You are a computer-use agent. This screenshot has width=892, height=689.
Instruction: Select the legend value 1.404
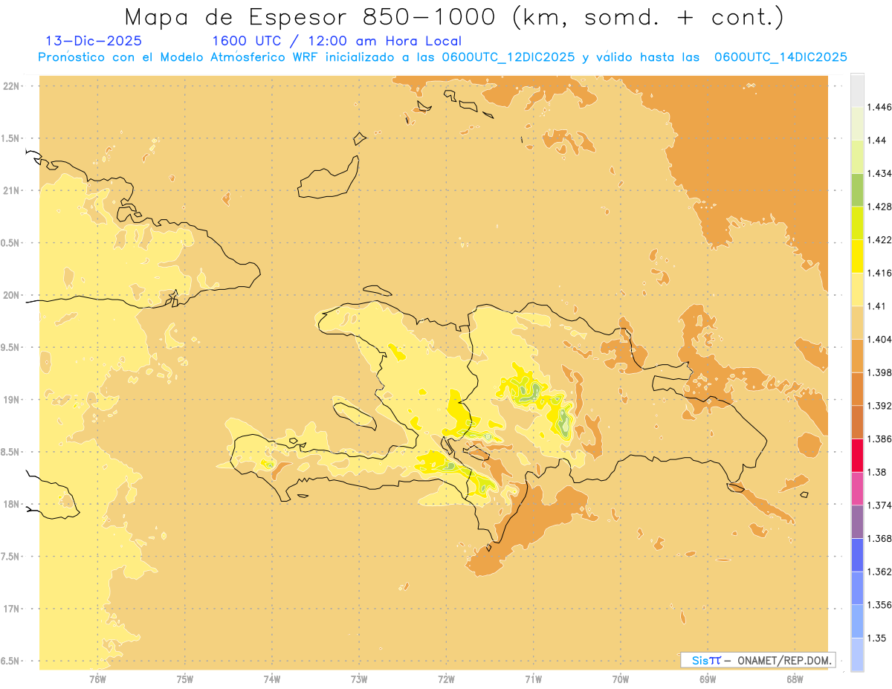click(880, 339)
